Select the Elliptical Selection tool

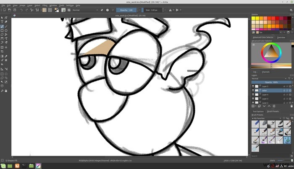click(6, 74)
